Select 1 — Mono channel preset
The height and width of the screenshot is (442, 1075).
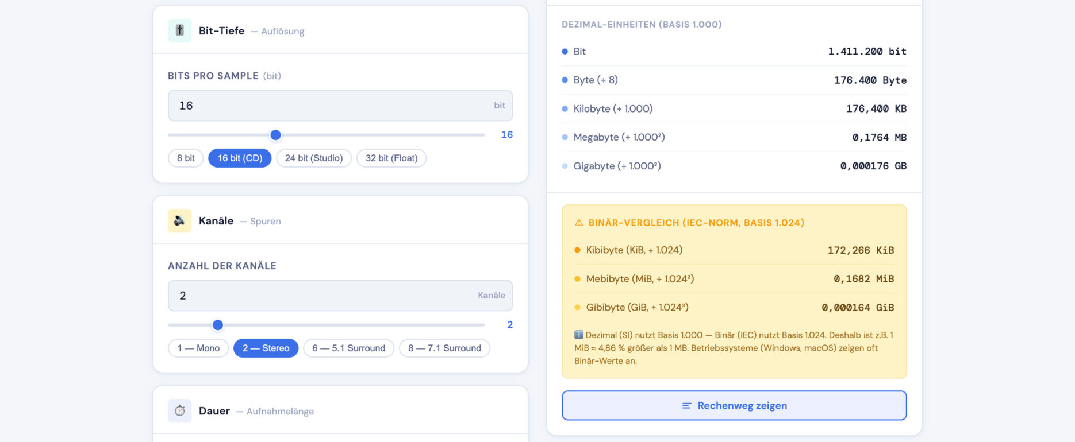[198, 348]
